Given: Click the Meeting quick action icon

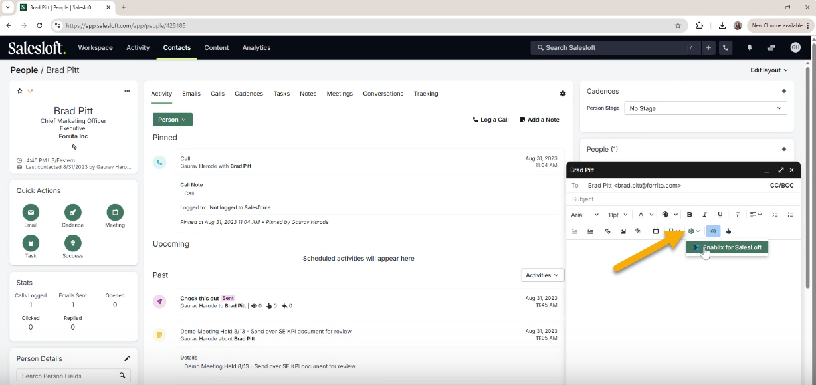Looking at the screenshot, I should pos(115,212).
